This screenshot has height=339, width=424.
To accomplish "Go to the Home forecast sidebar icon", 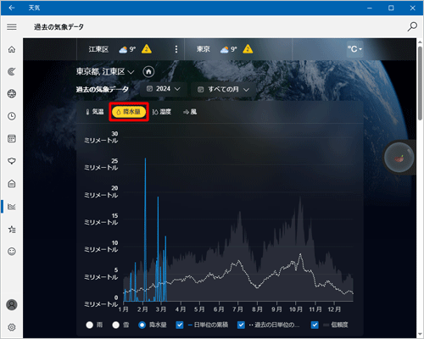I will tap(12, 49).
